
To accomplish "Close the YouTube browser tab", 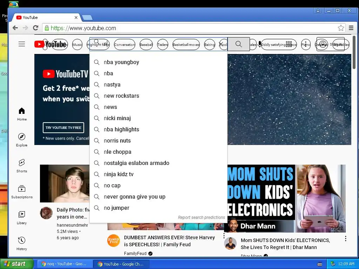I will tap(76, 18).
